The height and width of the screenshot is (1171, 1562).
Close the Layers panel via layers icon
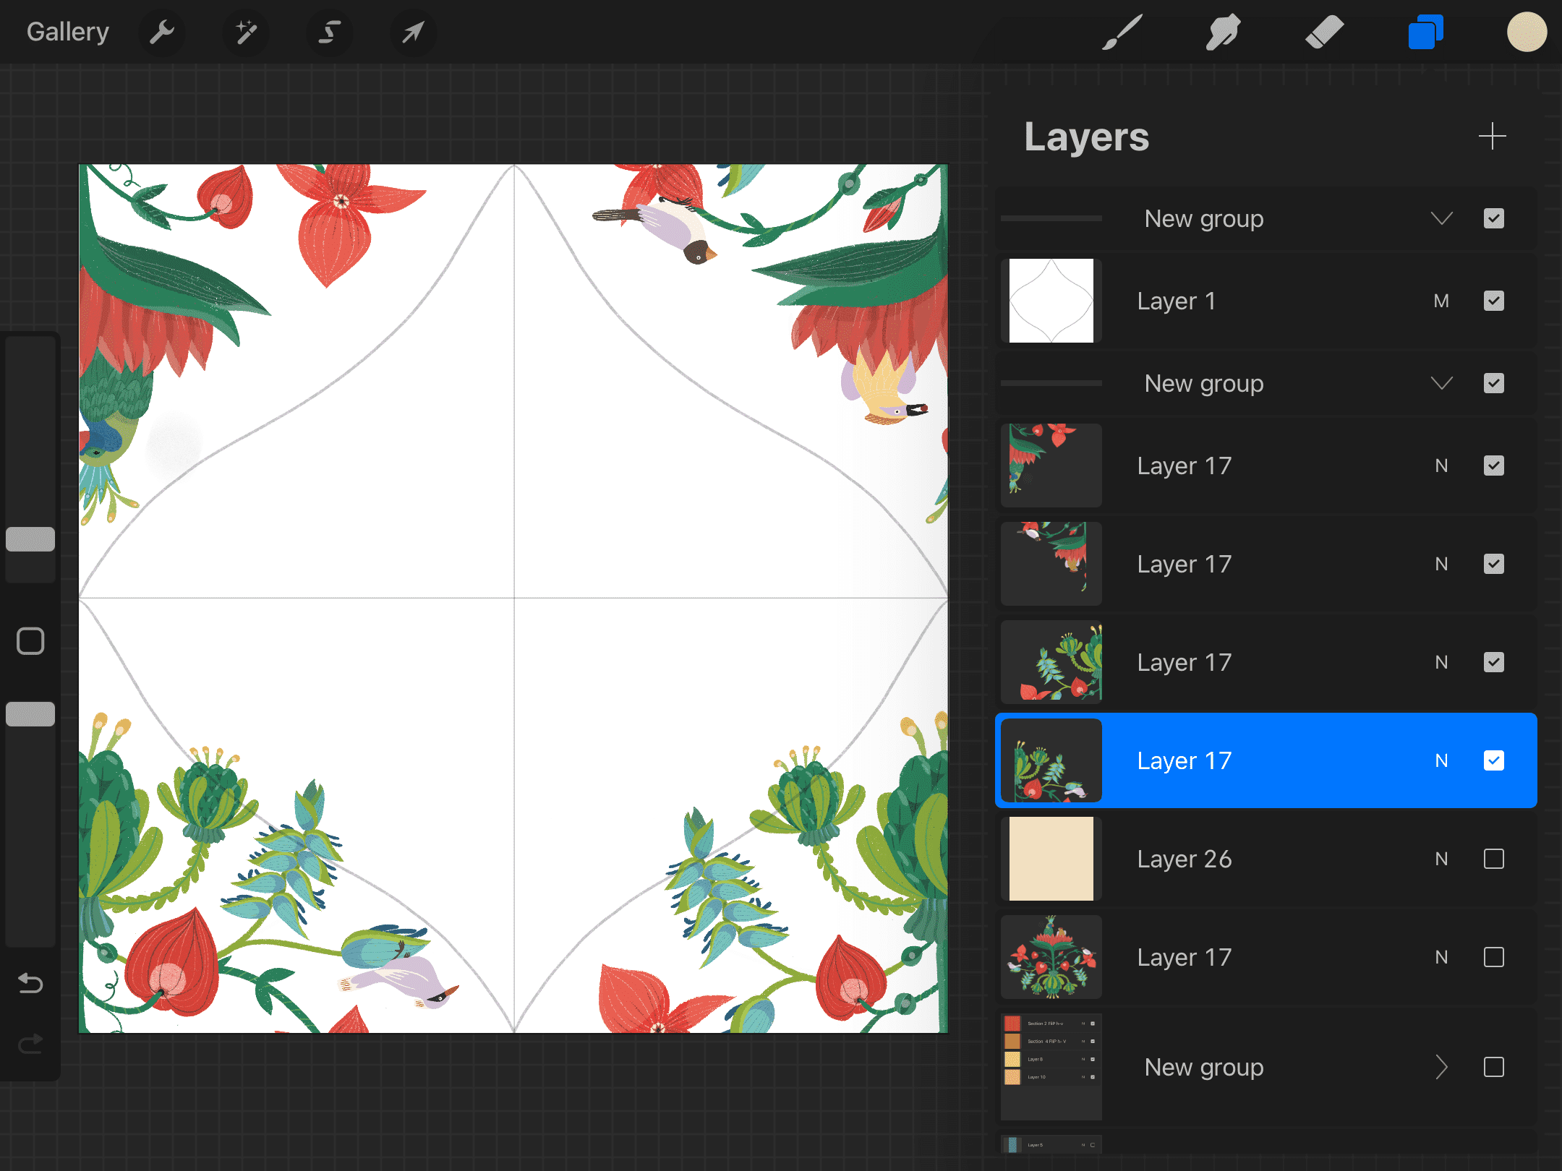(1425, 32)
